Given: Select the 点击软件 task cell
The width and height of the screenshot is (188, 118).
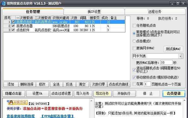Looking at the screenshot, I should pyautogui.click(x=25, y=30).
